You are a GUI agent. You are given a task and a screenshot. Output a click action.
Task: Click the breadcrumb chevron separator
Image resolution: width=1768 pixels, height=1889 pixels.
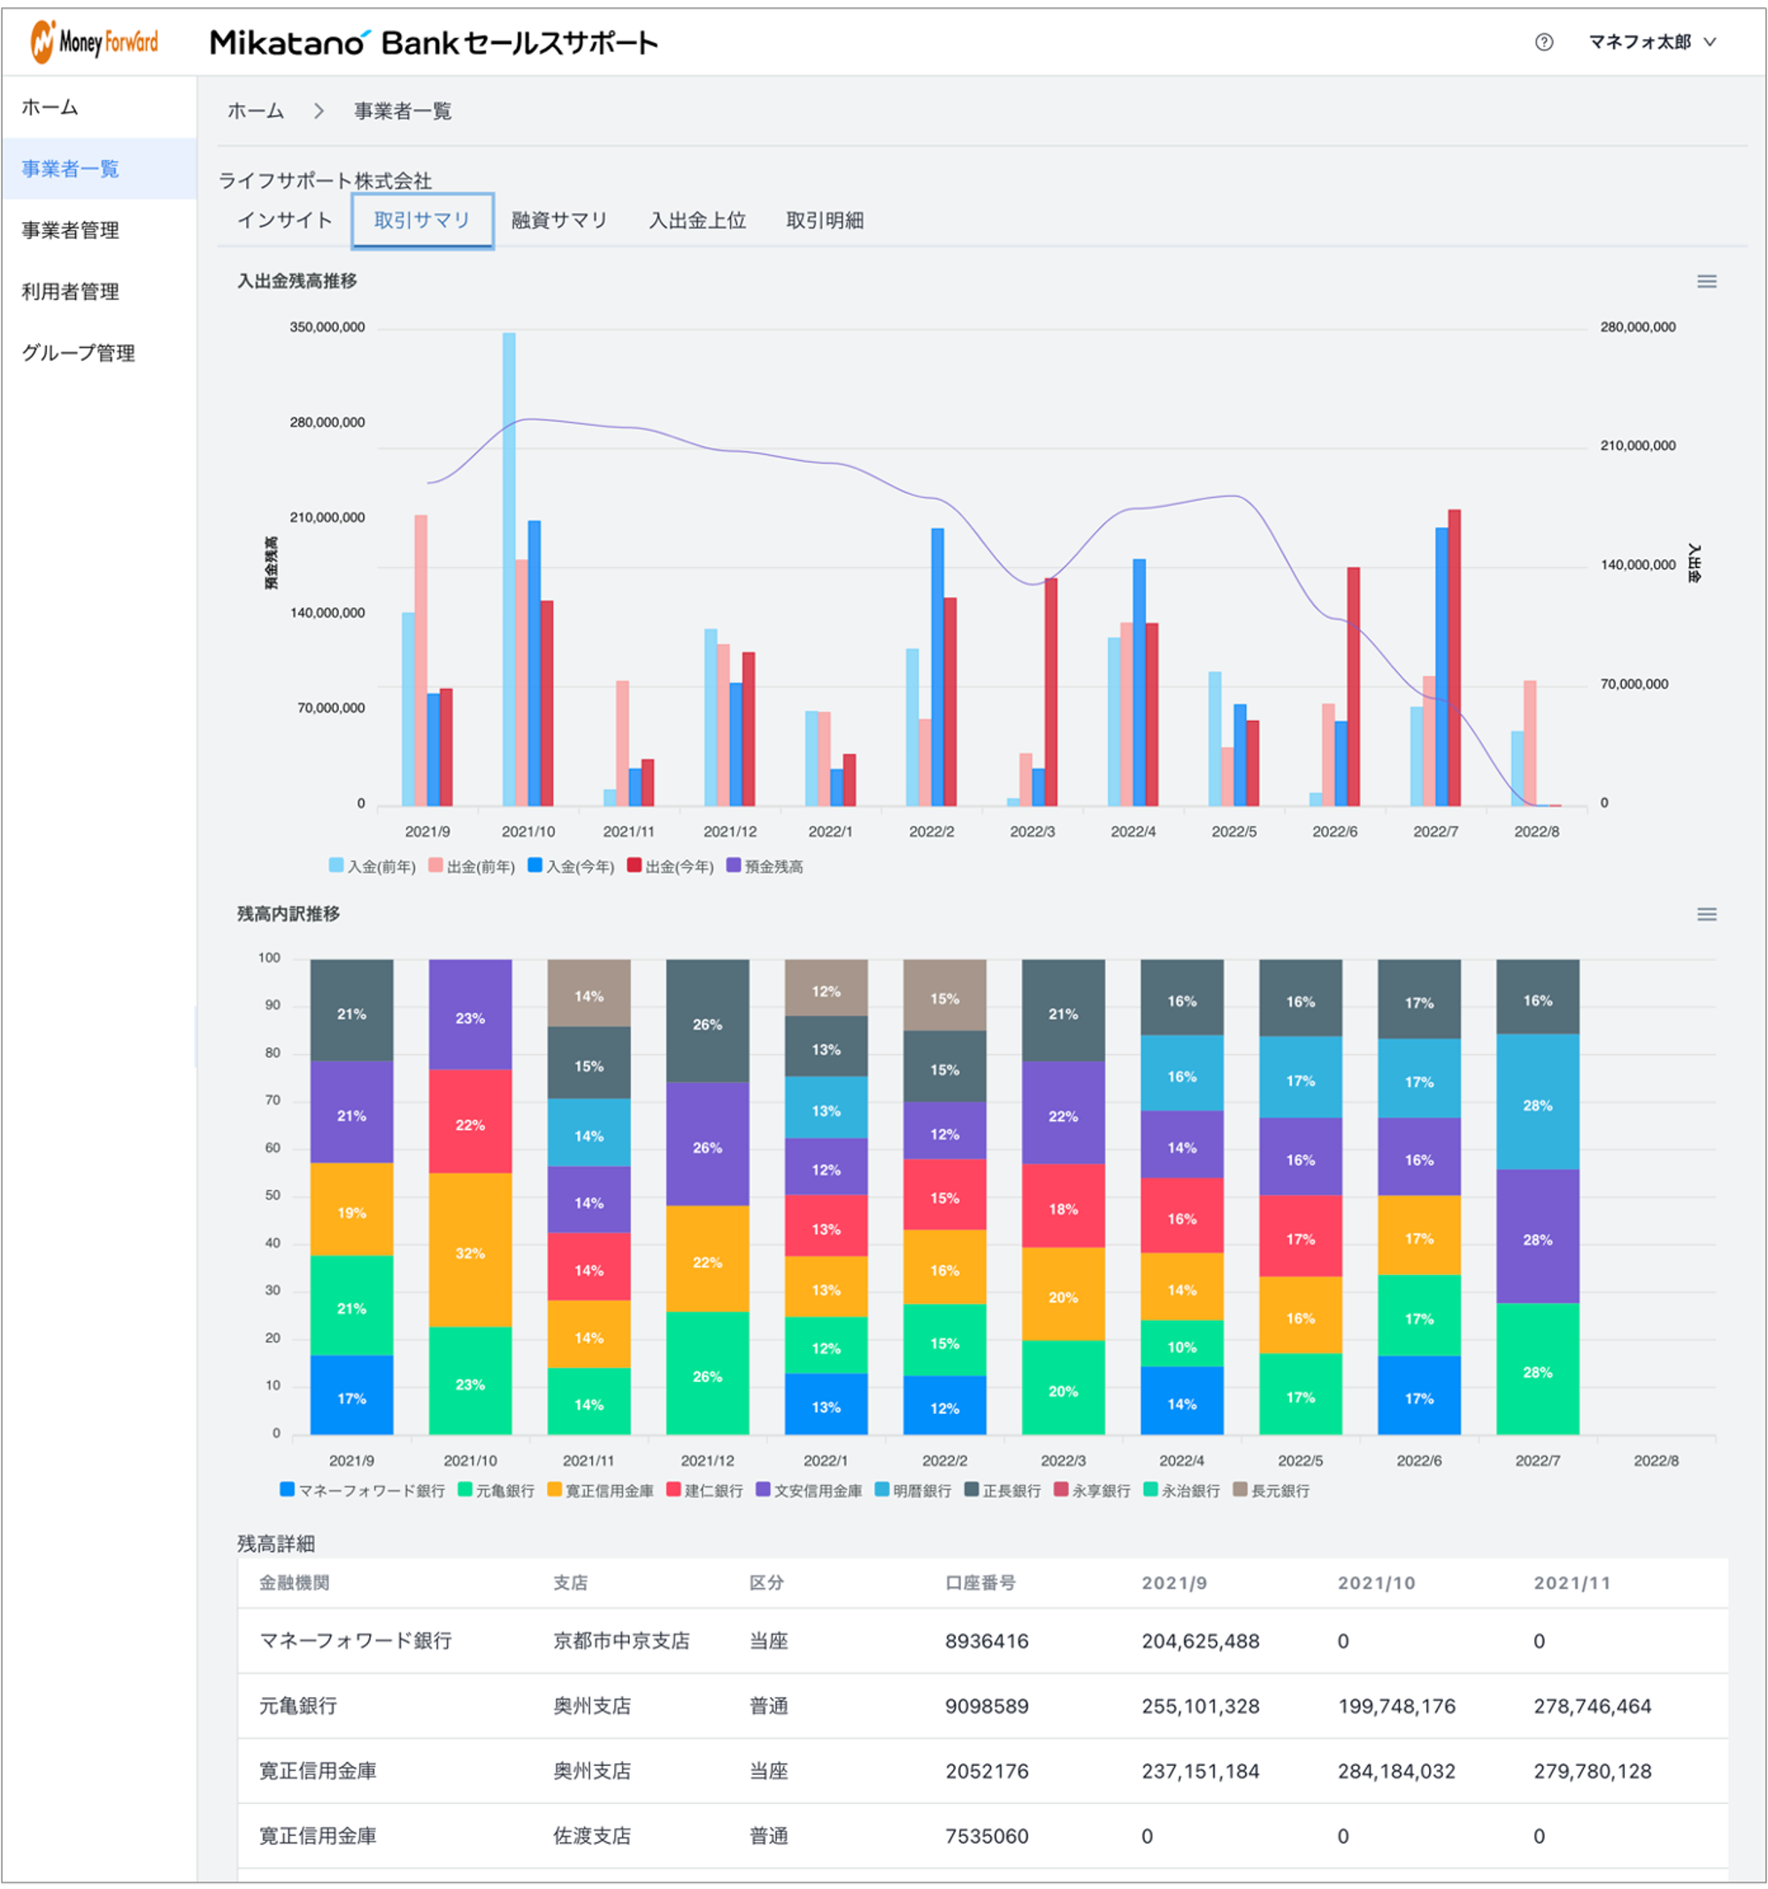[x=319, y=111]
